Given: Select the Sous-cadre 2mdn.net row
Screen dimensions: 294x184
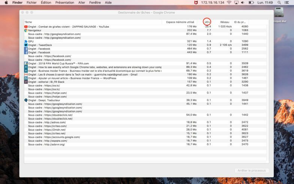Looking at the screenshot, I should pyautogui.click(x=145, y=130).
